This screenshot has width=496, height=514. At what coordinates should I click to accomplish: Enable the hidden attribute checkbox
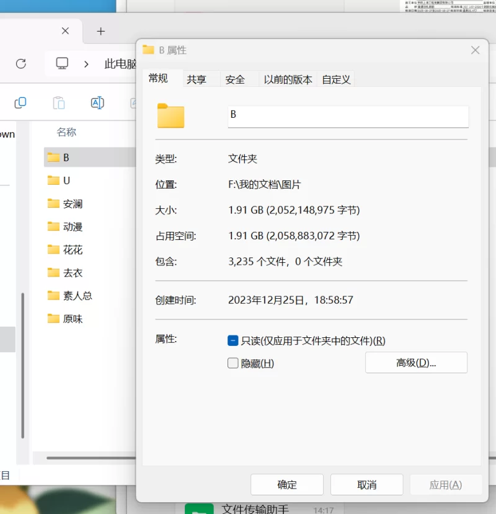click(x=233, y=363)
